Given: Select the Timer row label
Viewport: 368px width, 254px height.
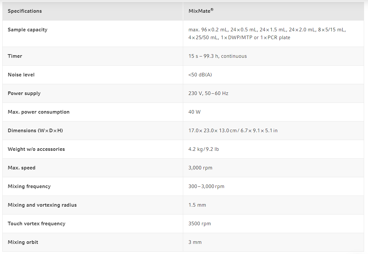Looking at the screenshot, I should click(x=15, y=56).
